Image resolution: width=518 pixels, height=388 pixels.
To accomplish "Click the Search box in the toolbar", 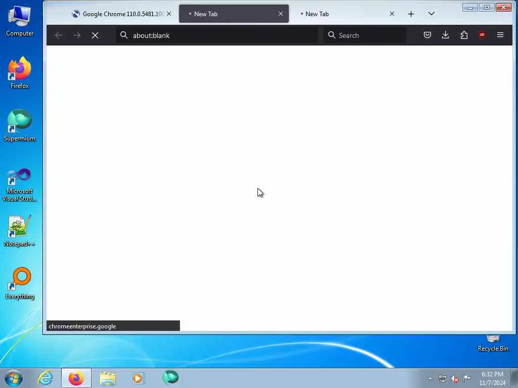I will coord(365,35).
